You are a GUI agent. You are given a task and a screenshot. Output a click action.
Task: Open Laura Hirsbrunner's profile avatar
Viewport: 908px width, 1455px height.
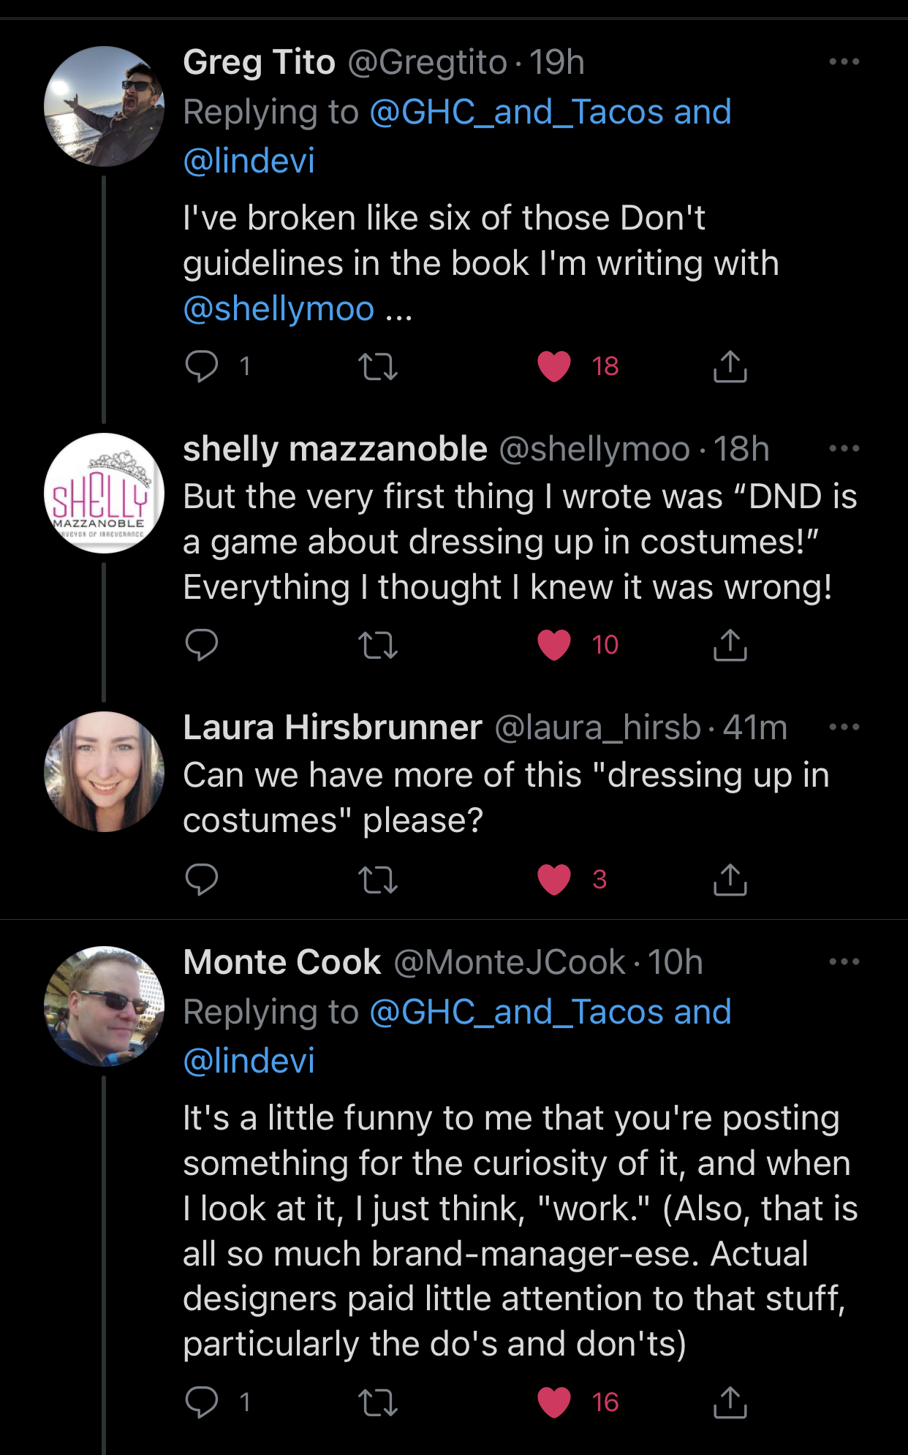pos(104,771)
